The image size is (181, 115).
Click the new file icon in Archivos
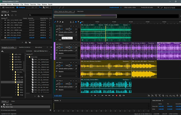[x=9, y=15]
